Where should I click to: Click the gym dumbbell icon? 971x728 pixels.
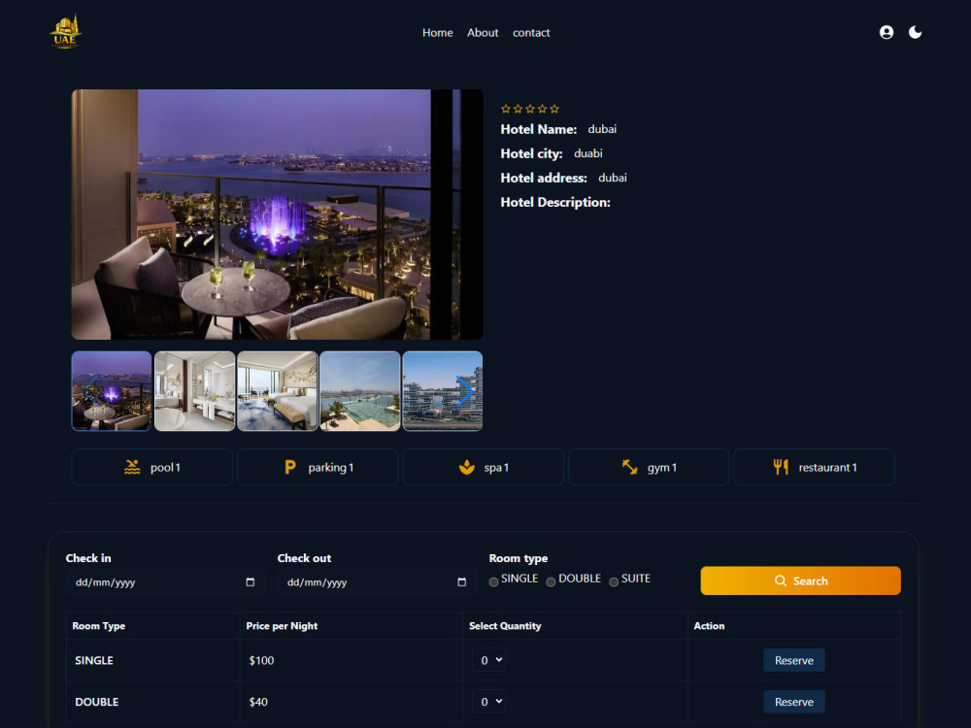pyautogui.click(x=630, y=468)
